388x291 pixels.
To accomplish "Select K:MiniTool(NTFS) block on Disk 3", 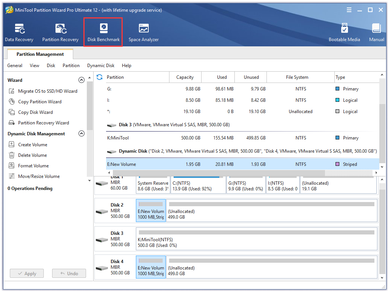I will (257, 239).
